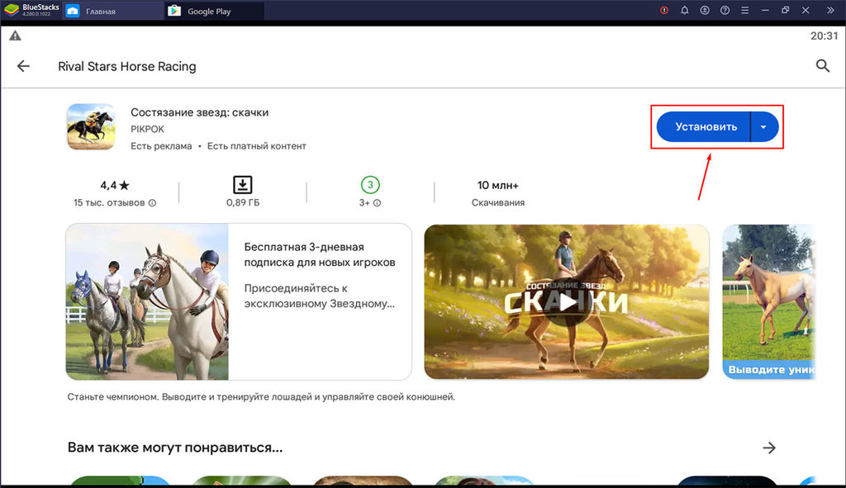Image resolution: width=846 pixels, height=488 pixels.
Task: Click the 4,4 star rating
Action: point(115,185)
